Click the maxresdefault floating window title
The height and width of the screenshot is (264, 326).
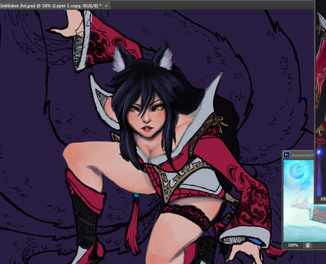point(303,155)
